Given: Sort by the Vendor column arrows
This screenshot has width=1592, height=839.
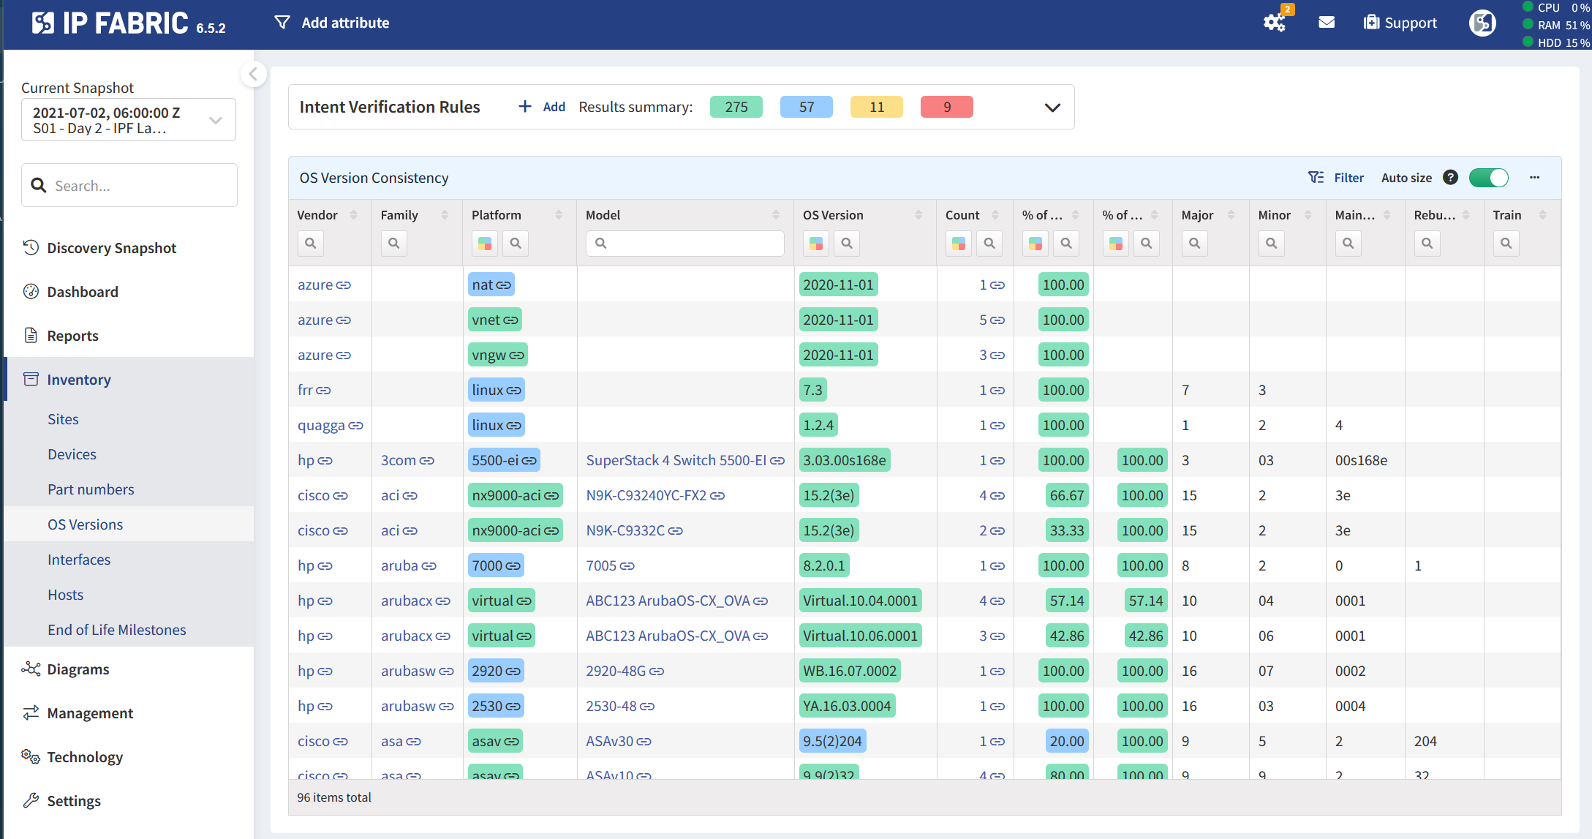Looking at the screenshot, I should (x=354, y=215).
